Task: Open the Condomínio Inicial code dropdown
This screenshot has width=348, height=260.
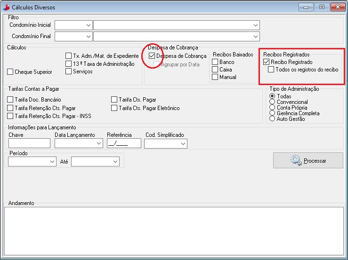Action: click(x=88, y=25)
